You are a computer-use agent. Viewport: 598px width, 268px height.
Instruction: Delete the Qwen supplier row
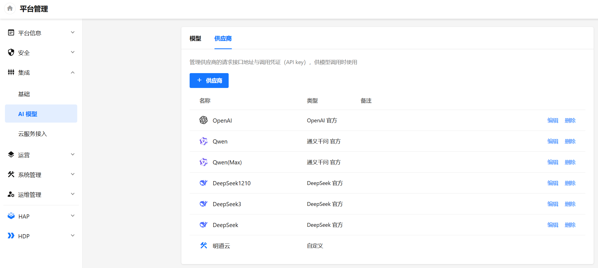(570, 141)
